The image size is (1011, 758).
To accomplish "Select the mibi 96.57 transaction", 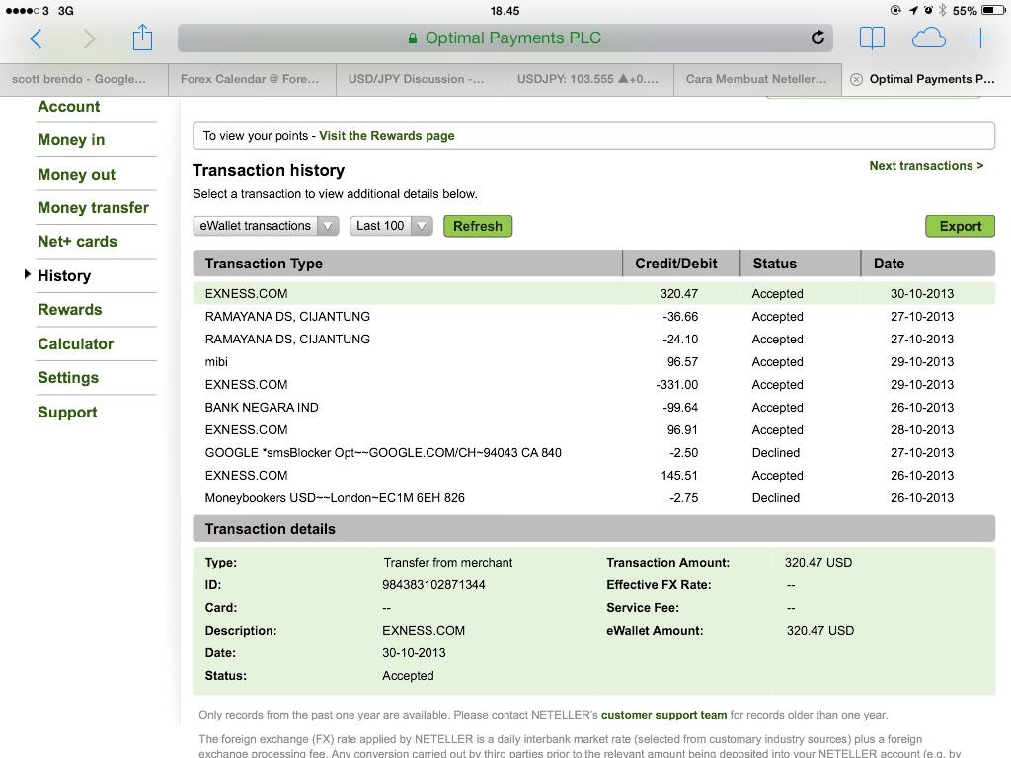I will point(593,361).
